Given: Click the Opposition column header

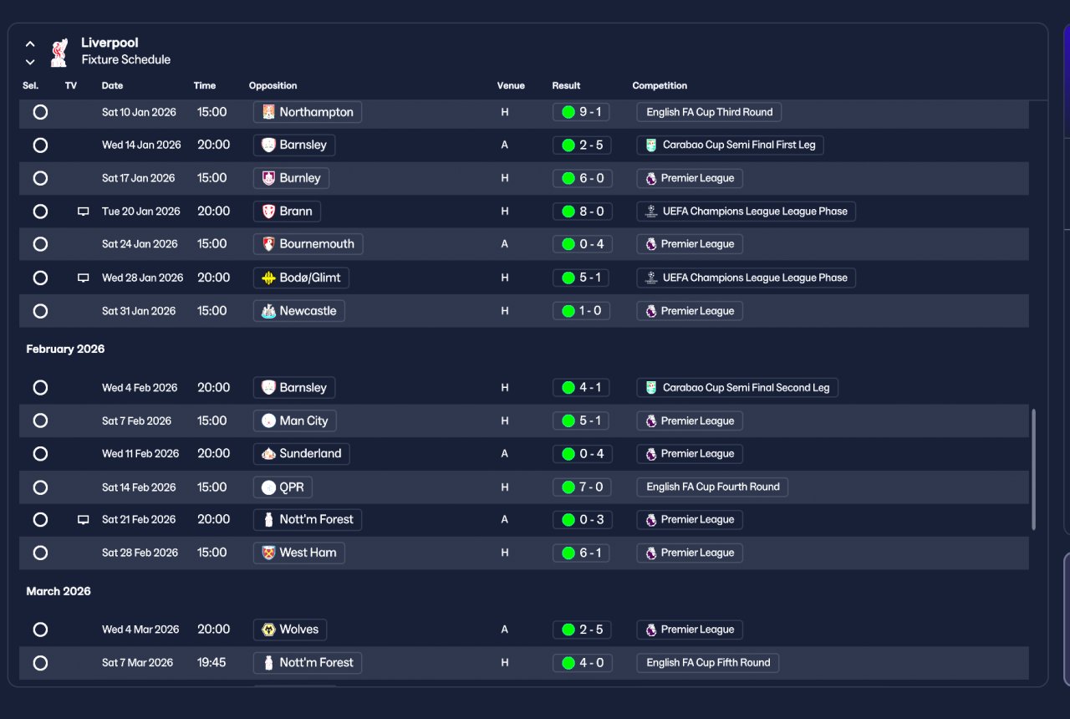Looking at the screenshot, I should (x=273, y=85).
